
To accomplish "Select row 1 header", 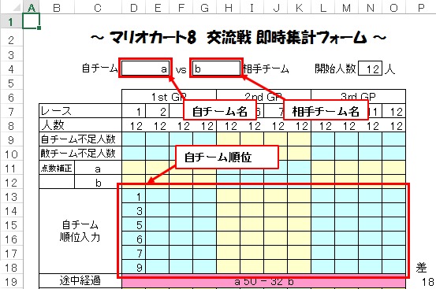I will [x=11, y=21].
